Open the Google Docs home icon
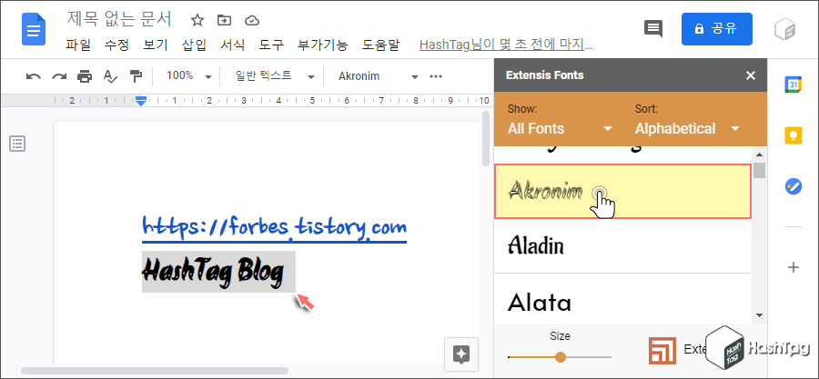This screenshot has height=379, width=819. 34,29
